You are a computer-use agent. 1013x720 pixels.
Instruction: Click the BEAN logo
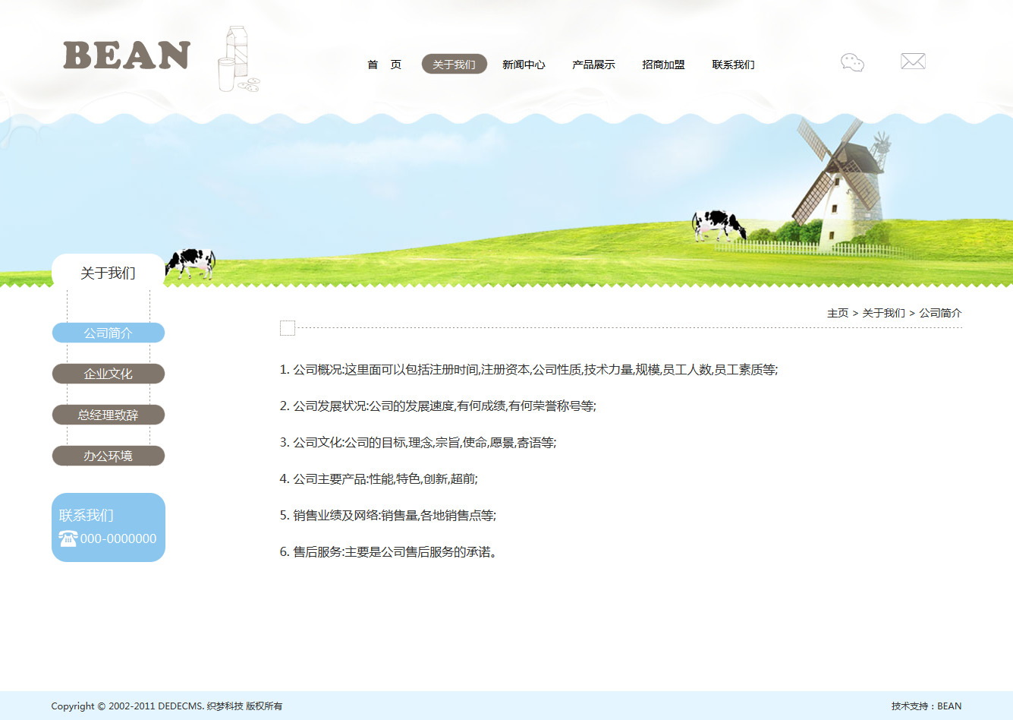tap(127, 56)
